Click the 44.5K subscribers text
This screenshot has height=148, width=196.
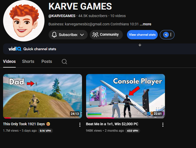tap(93, 16)
